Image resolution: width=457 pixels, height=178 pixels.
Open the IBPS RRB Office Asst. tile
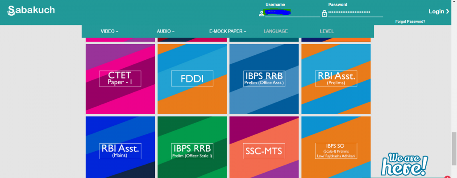tap(264, 79)
